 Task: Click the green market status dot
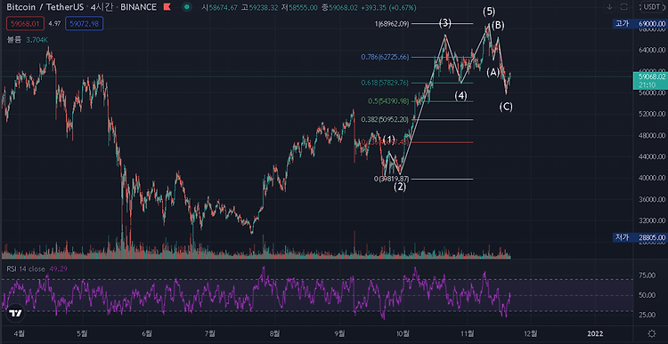[x=187, y=7]
